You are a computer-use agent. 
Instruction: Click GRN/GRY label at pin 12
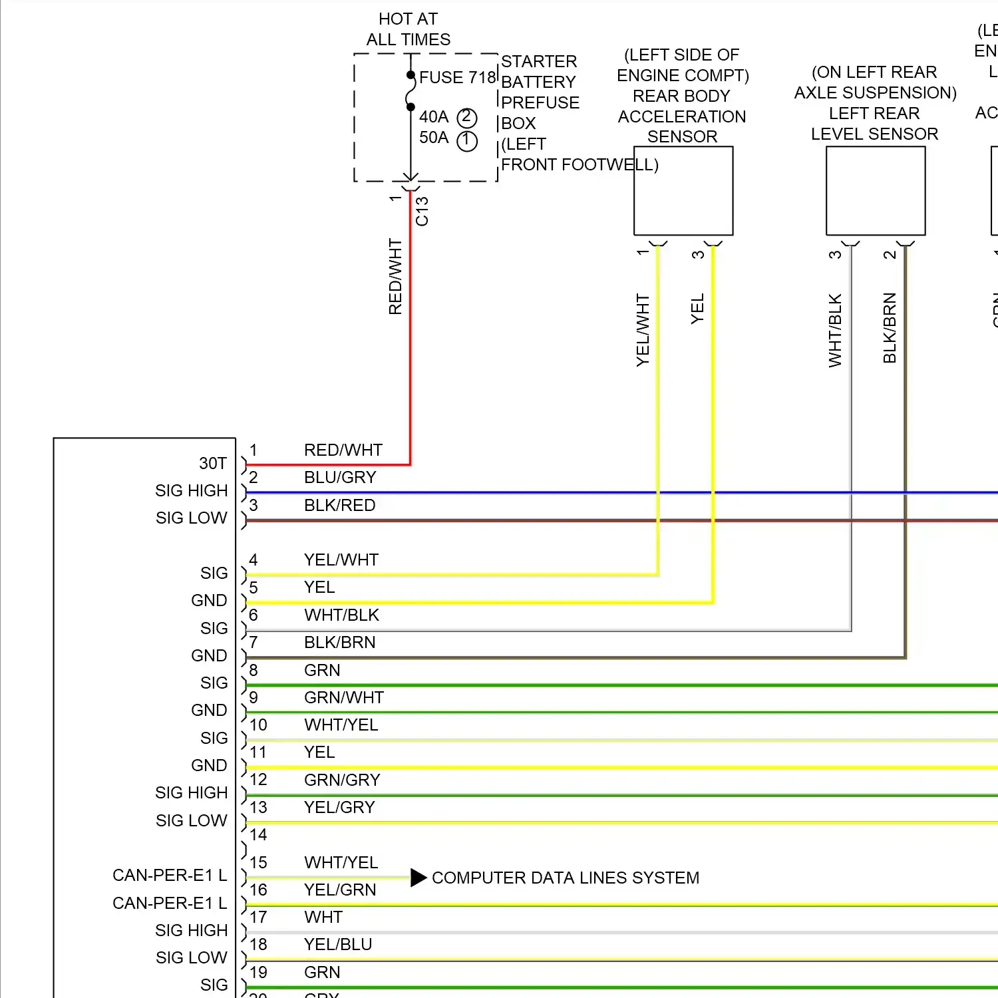click(x=342, y=780)
